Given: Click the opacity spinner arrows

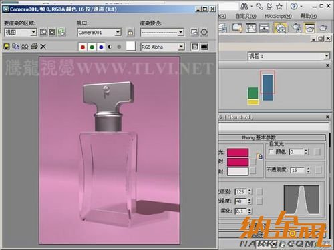Looking at the screenshot, I should coord(309,170).
